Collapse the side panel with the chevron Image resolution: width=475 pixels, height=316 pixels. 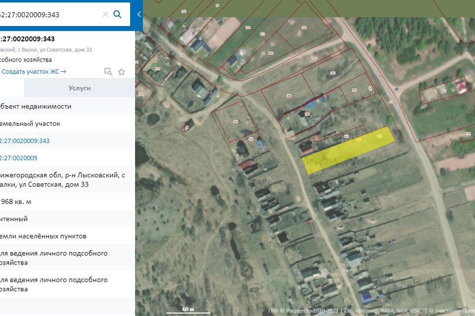(x=139, y=14)
